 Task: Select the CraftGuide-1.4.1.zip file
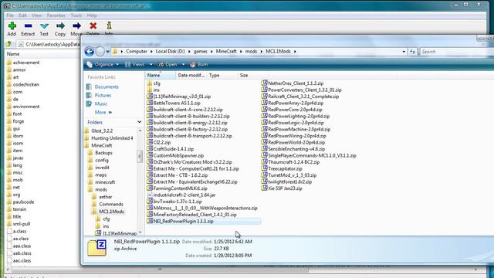click(x=171, y=149)
